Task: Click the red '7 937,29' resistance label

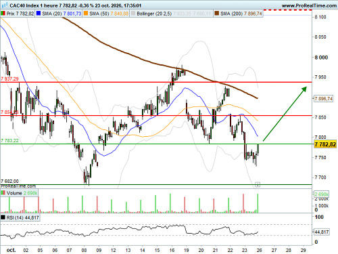Action: coord(9,79)
